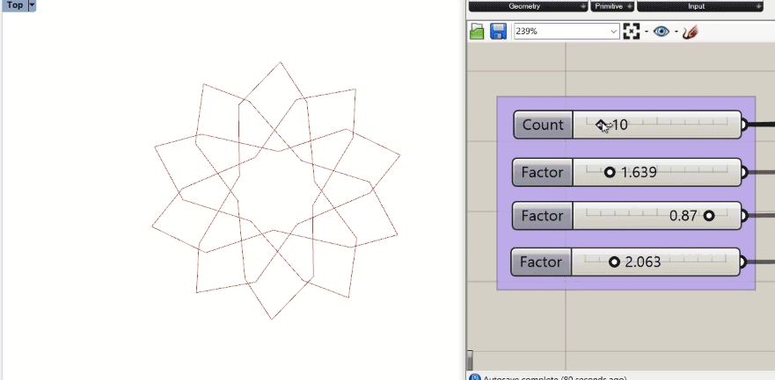Screen dimensions: 775x380
Task: Open the arrow menu beside zoom extents
Action: click(x=647, y=32)
